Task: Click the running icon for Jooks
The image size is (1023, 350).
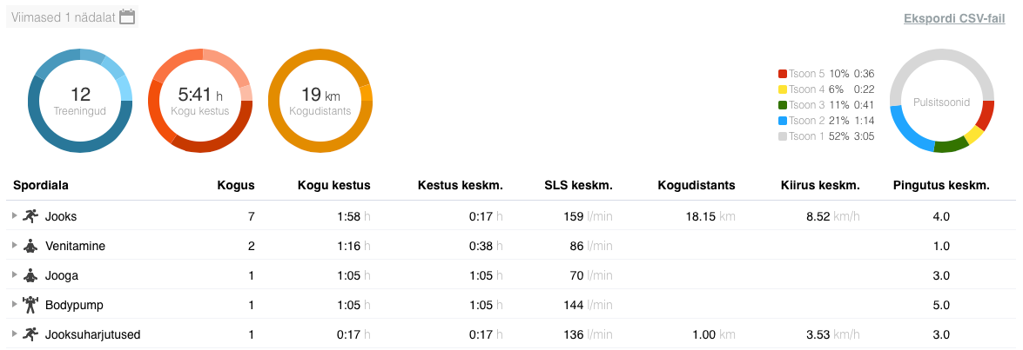Action: [x=31, y=216]
